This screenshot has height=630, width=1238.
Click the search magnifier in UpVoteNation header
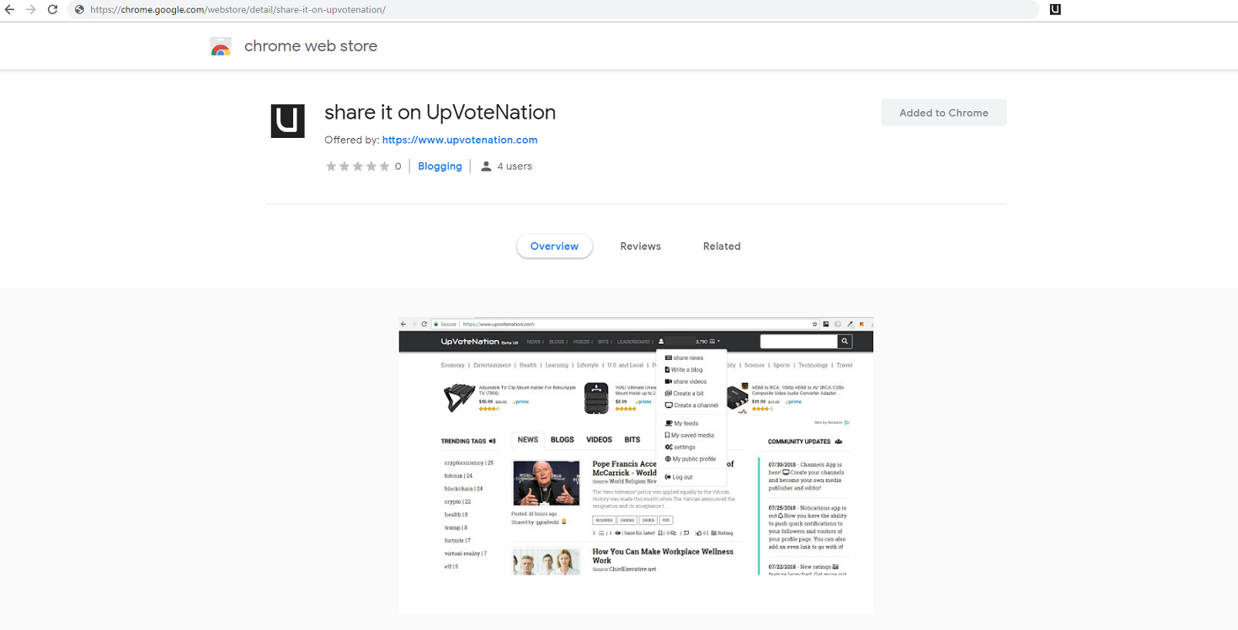845,341
